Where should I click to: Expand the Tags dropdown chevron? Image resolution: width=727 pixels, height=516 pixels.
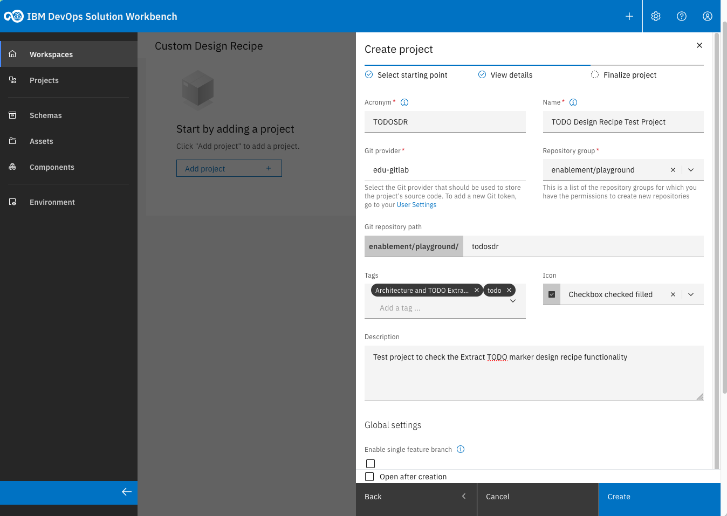tap(513, 301)
